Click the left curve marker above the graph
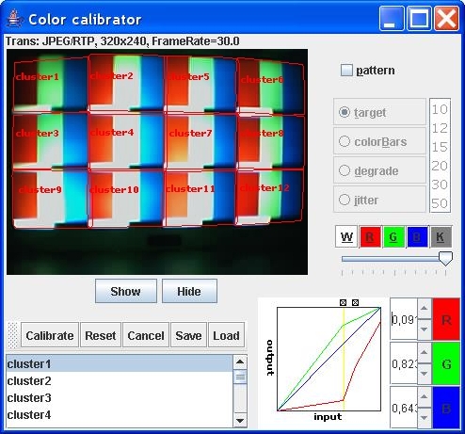465x434 pixels. [x=343, y=302]
